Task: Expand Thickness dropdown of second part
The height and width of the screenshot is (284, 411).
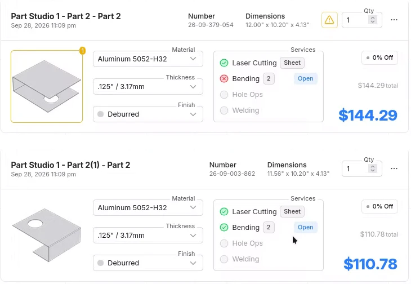Action: click(148, 235)
